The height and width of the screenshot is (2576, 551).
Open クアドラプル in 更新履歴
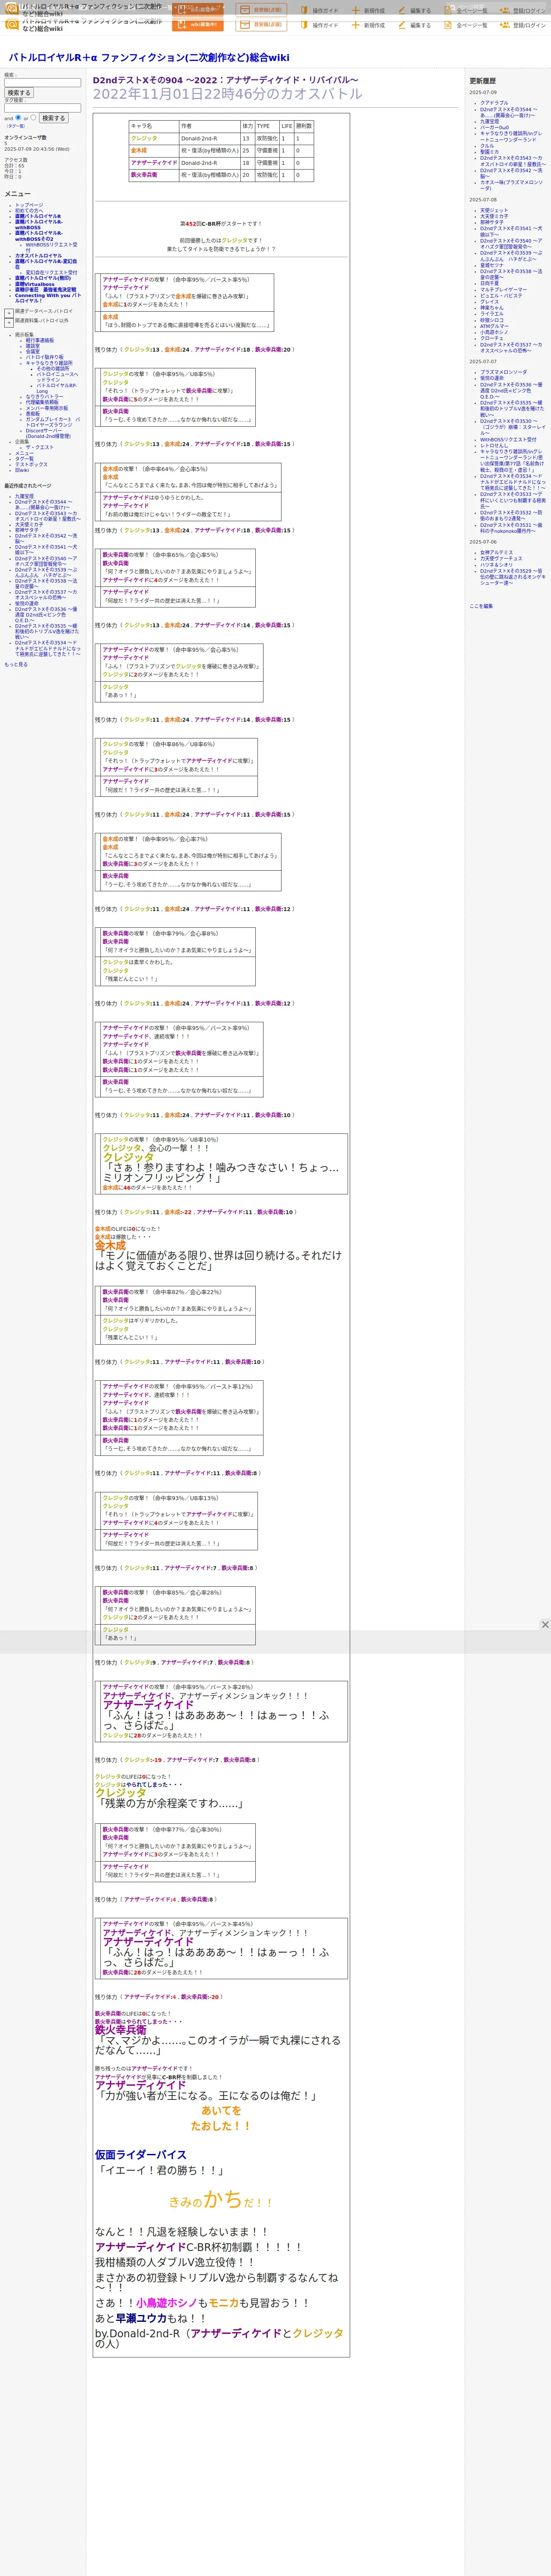[x=494, y=103]
